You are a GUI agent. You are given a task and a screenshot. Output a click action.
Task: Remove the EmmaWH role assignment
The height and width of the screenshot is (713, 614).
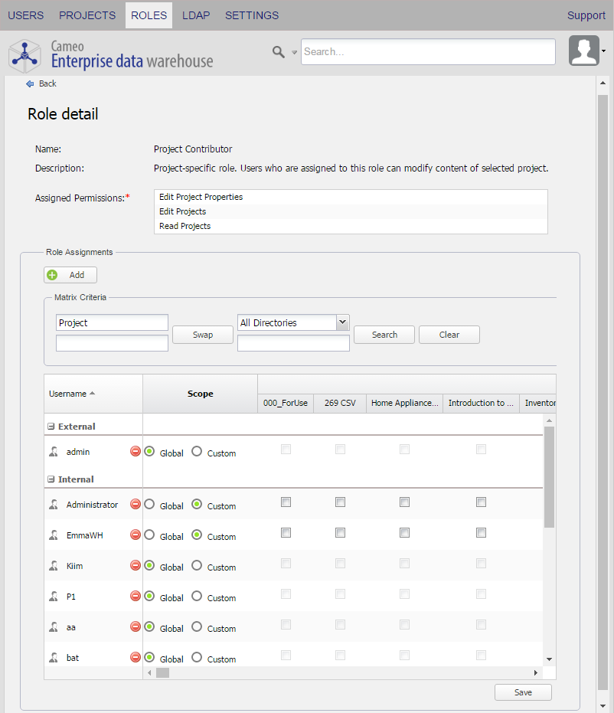coord(136,535)
